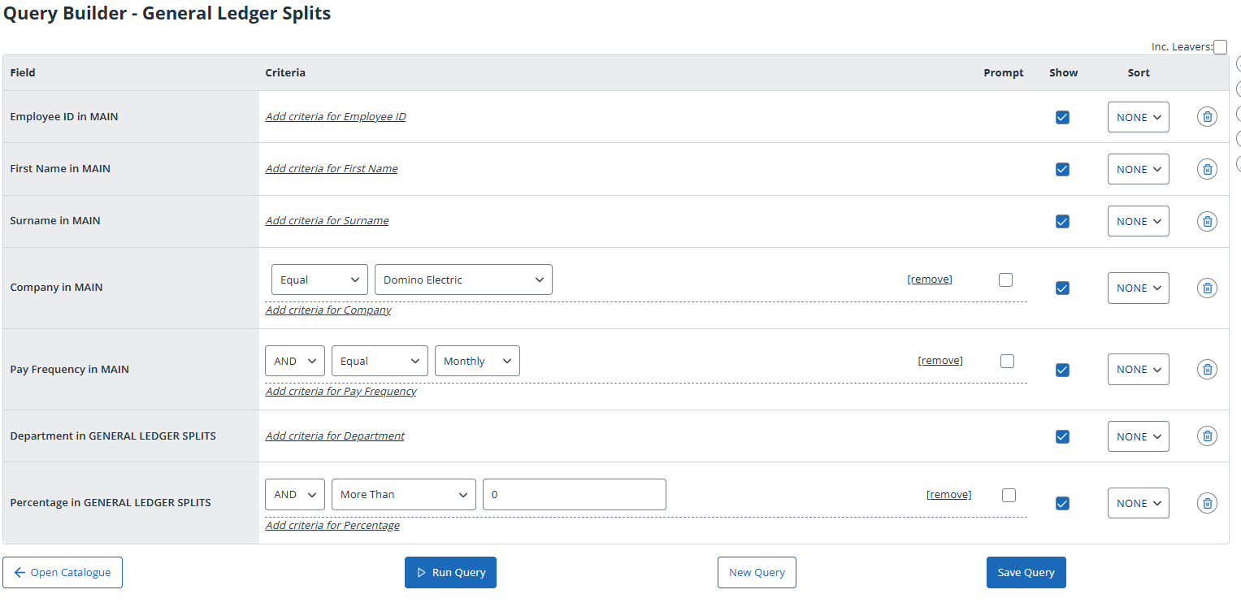This screenshot has width=1241, height=607.
Task: Click the Company in MAIN label
Action: click(56, 288)
